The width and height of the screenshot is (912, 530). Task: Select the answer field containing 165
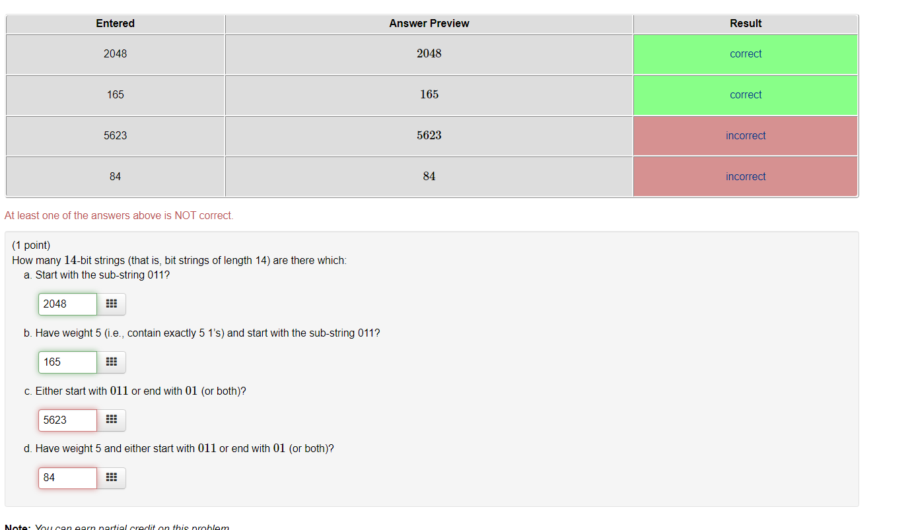point(67,362)
